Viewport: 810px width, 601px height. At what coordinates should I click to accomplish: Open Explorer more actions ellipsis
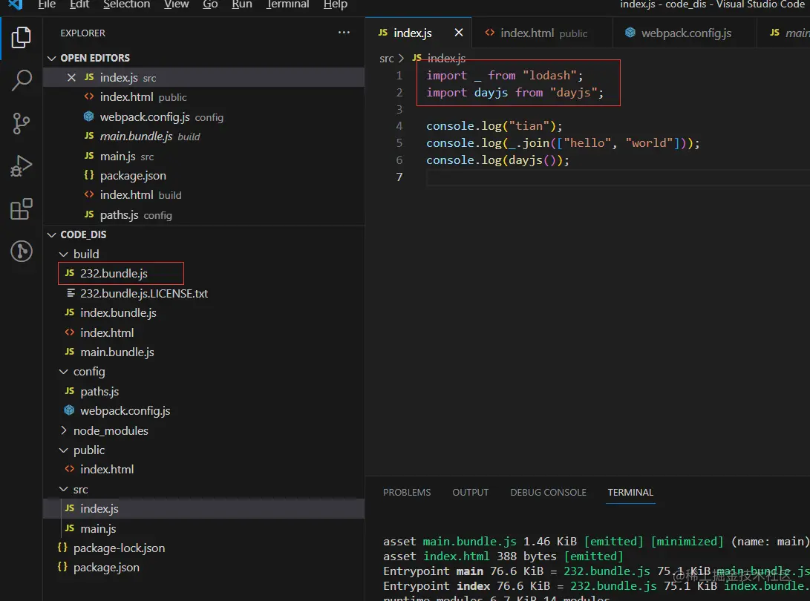pyautogui.click(x=344, y=33)
